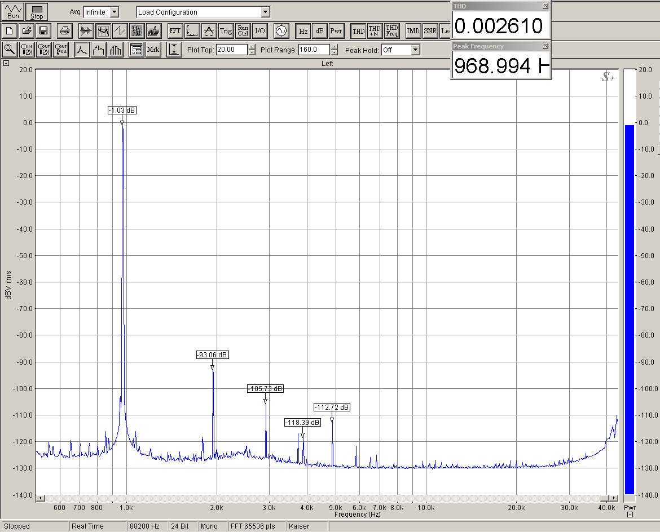Click the -1.03 dB peak marker label
The height and width of the screenshot is (532, 660).
(x=122, y=110)
